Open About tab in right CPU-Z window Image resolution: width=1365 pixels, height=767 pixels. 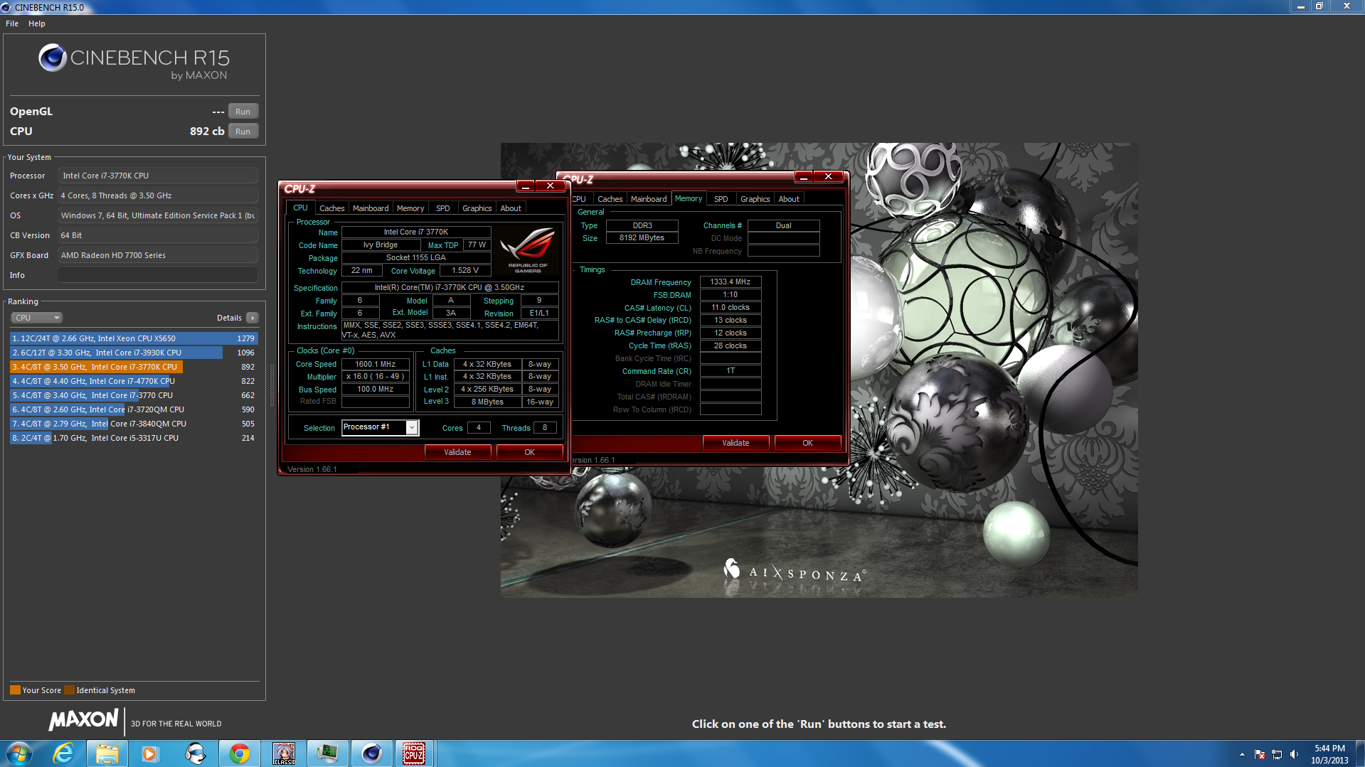click(789, 199)
